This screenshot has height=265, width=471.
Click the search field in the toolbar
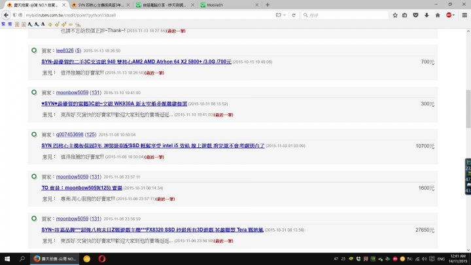point(345,15)
